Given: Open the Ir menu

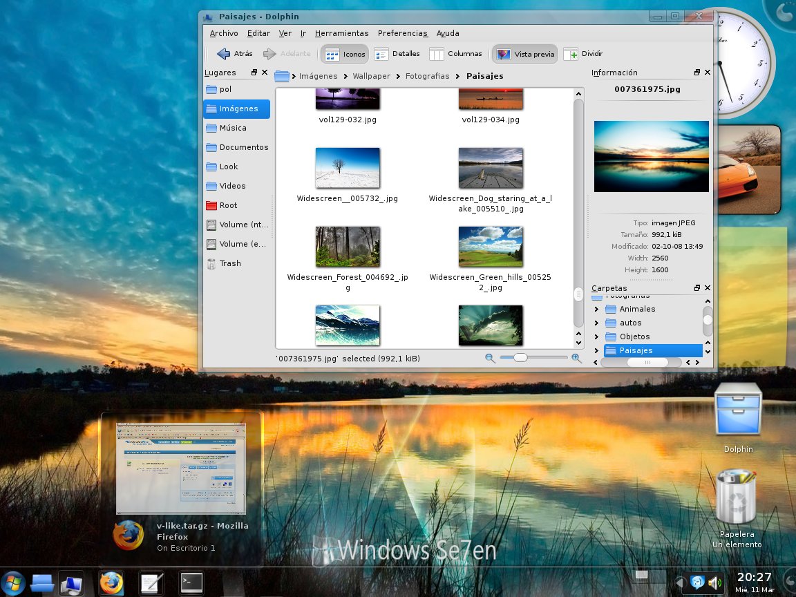Looking at the screenshot, I should pyautogui.click(x=303, y=33).
